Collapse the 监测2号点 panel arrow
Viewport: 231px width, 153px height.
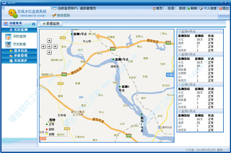[x=180, y=84]
